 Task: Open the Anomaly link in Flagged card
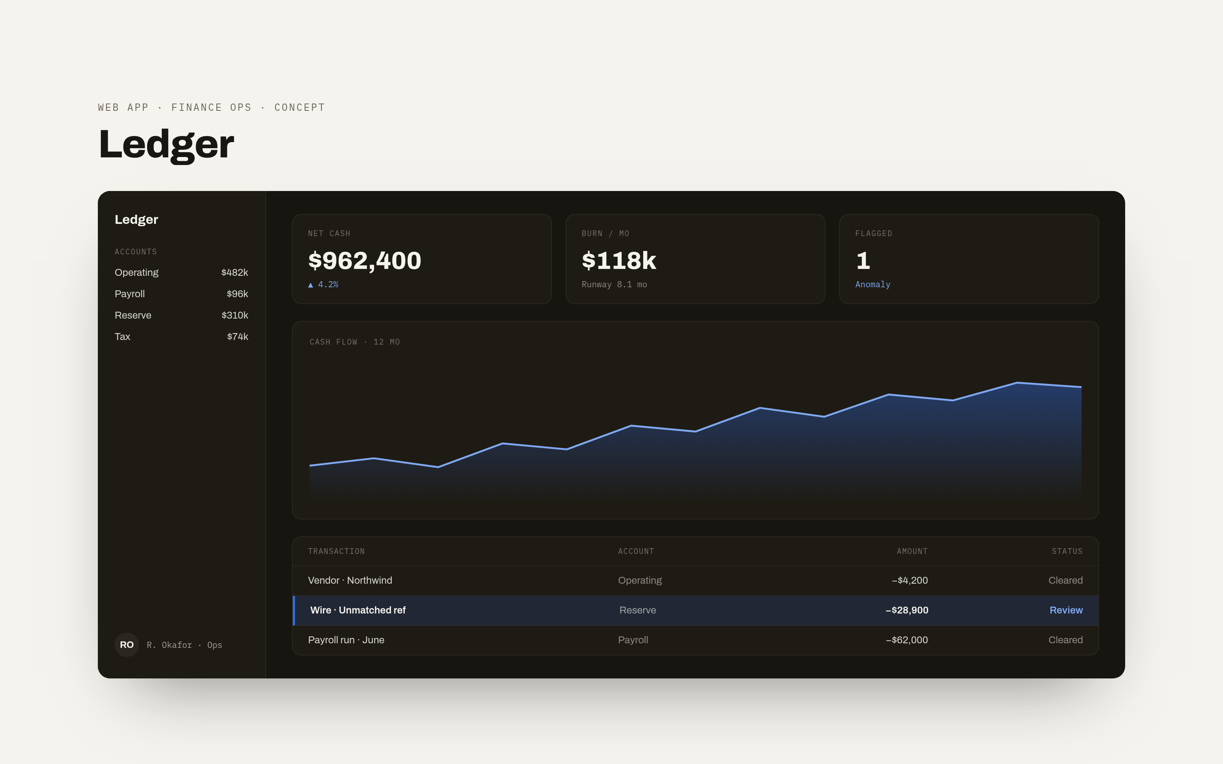(x=872, y=285)
